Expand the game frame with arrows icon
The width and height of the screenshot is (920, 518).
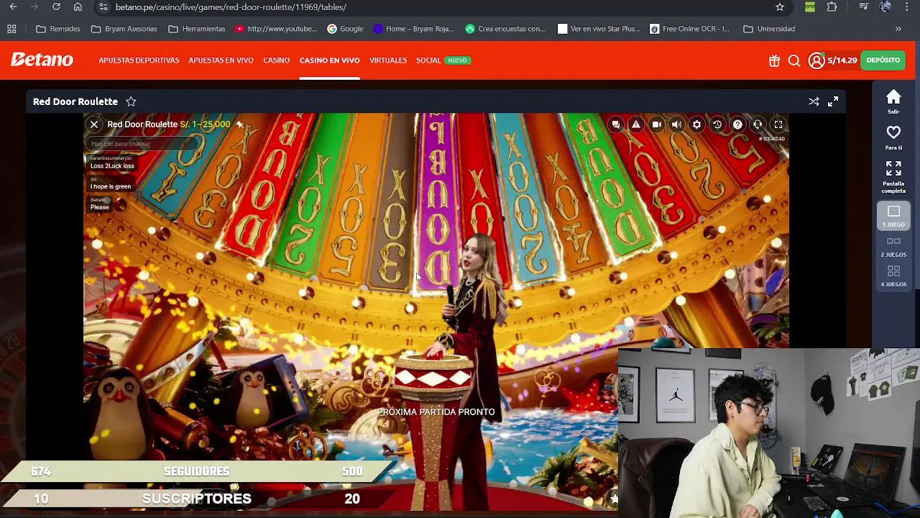coord(833,101)
